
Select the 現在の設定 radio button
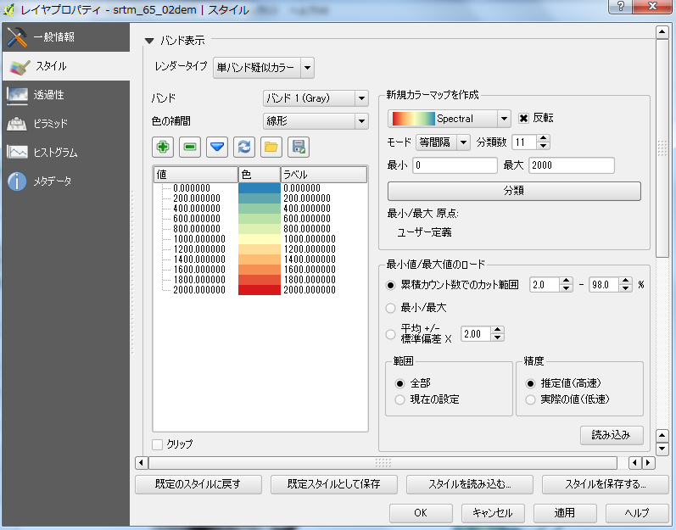click(x=400, y=400)
